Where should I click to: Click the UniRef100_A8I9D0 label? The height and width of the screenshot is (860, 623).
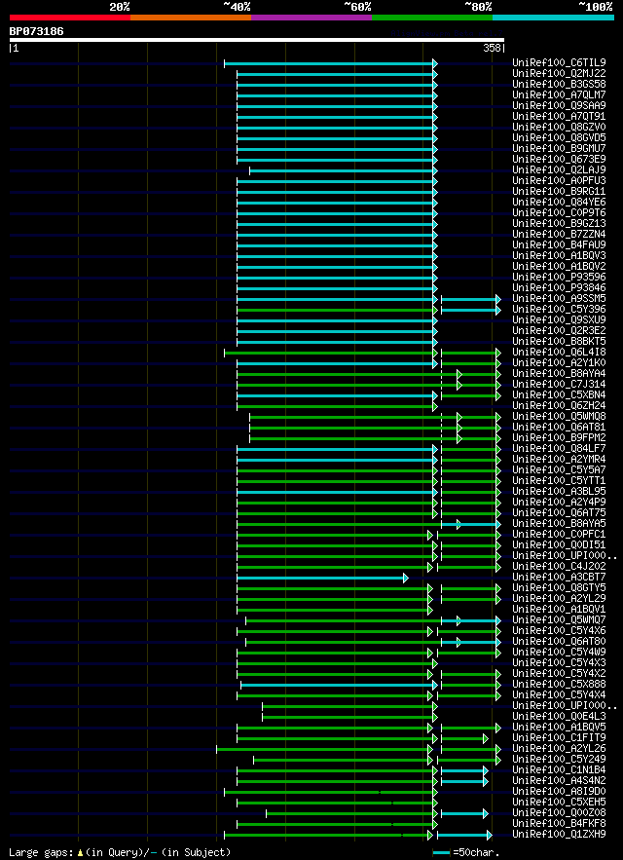[x=559, y=792]
